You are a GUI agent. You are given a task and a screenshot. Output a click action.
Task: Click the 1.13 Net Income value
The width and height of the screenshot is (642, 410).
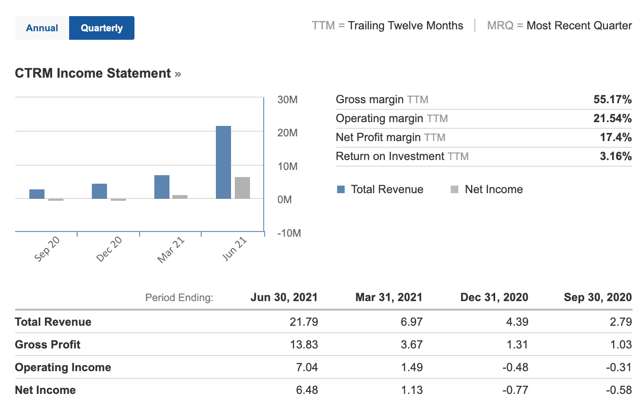coord(411,390)
